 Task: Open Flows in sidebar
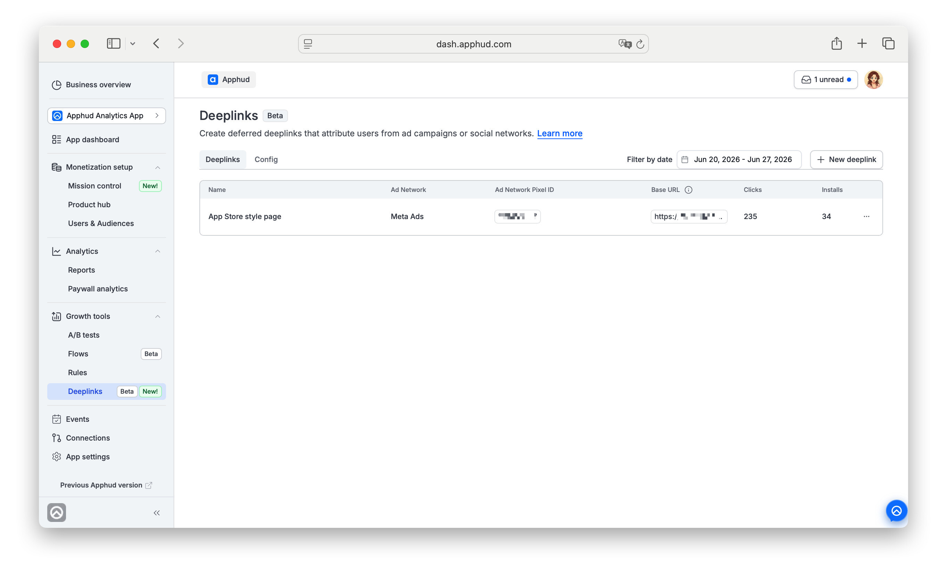coord(78,354)
